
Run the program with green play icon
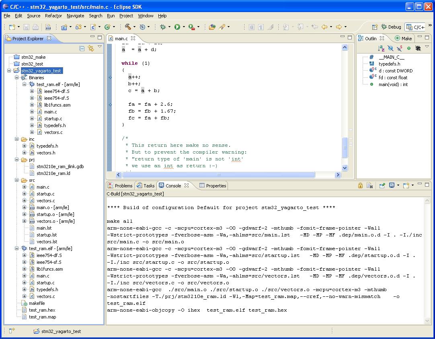177,27
